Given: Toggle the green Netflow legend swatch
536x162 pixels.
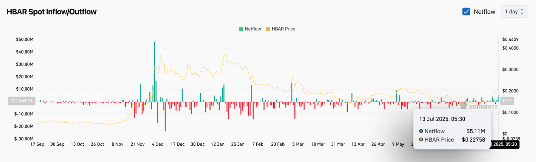Looking at the screenshot, I should tap(241, 29).
